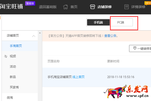Click the paint icon in 一键装修首页 button
151x101 pixels.
pos(135,48)
